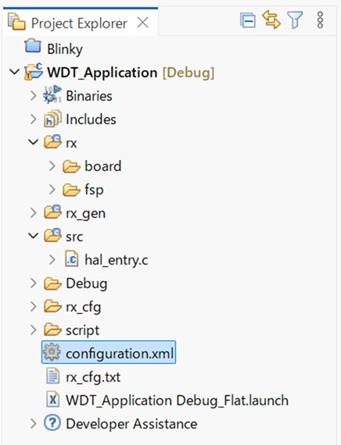Toggle Link with Editor icon
The image size is (341, 445).
click(x=271, y=20)
